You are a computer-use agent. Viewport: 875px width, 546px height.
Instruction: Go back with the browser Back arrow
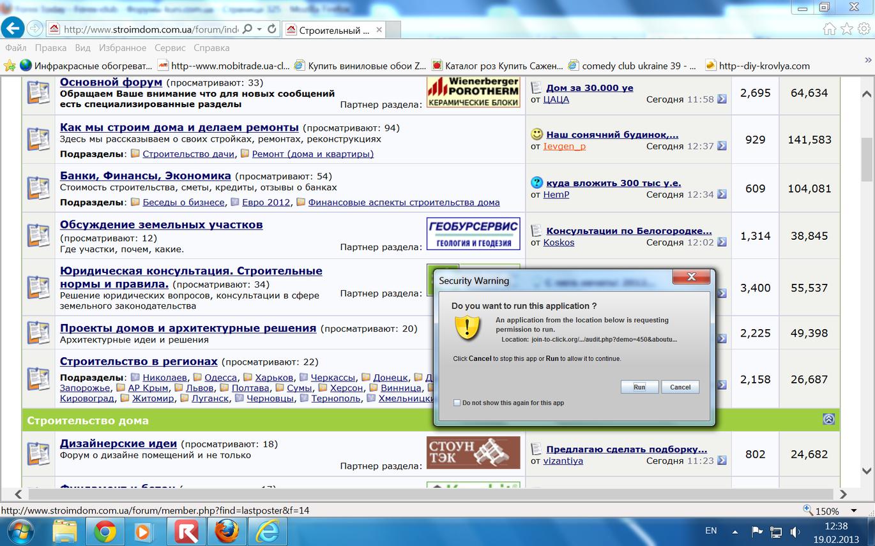[12, 28]
